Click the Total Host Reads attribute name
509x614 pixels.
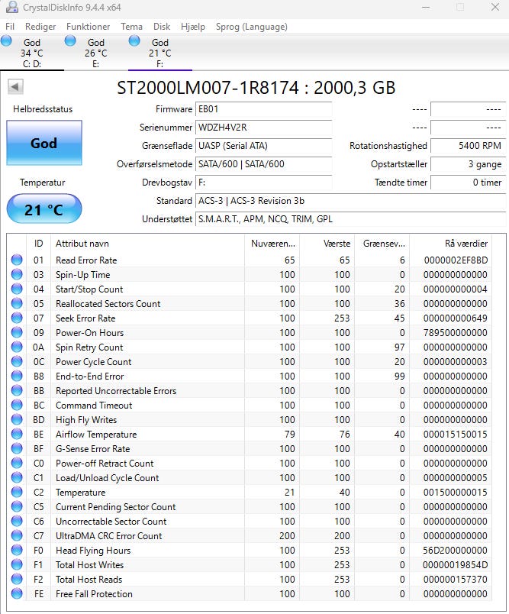point(89,579)
